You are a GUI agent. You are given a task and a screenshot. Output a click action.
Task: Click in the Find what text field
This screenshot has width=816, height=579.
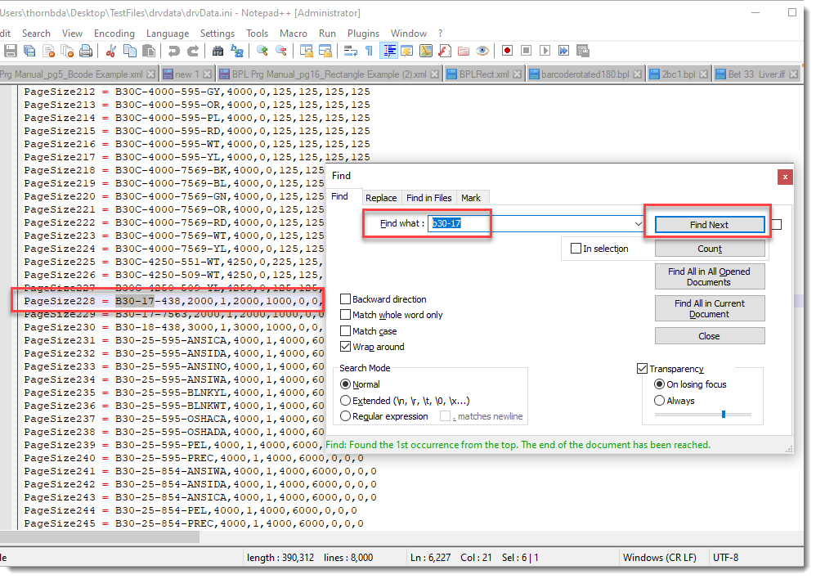tap(531, 223)
